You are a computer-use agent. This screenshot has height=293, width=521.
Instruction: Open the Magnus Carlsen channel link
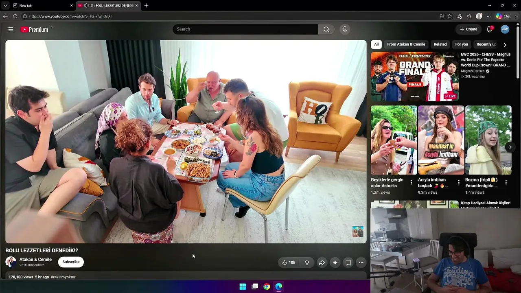(x=473, y=71)
